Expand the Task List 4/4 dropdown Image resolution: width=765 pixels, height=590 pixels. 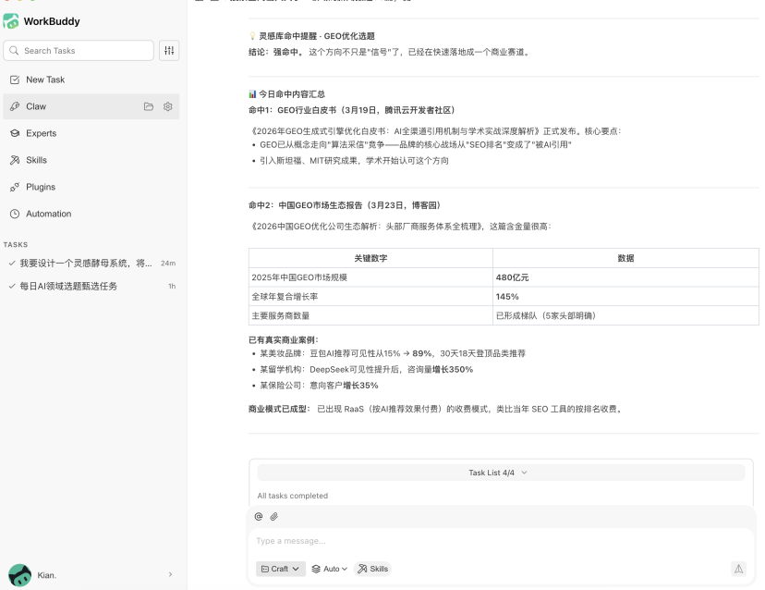click(499, 473)
